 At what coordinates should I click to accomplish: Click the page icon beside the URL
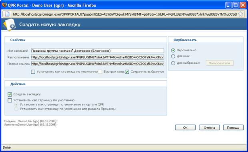tap(7, 14)
